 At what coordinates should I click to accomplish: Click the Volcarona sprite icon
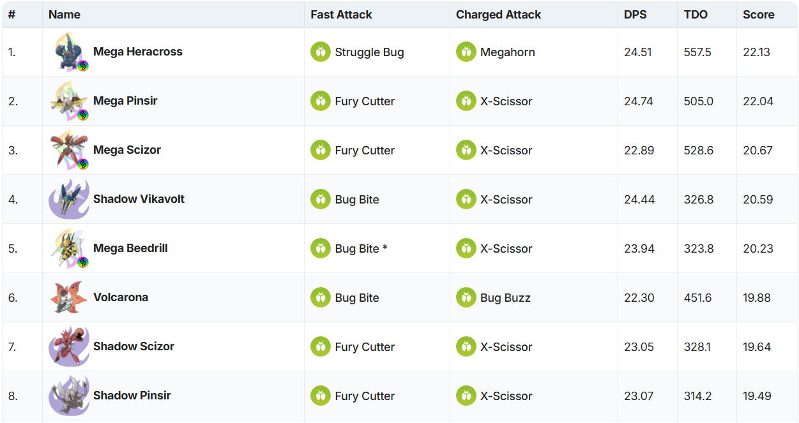point(69,297)
